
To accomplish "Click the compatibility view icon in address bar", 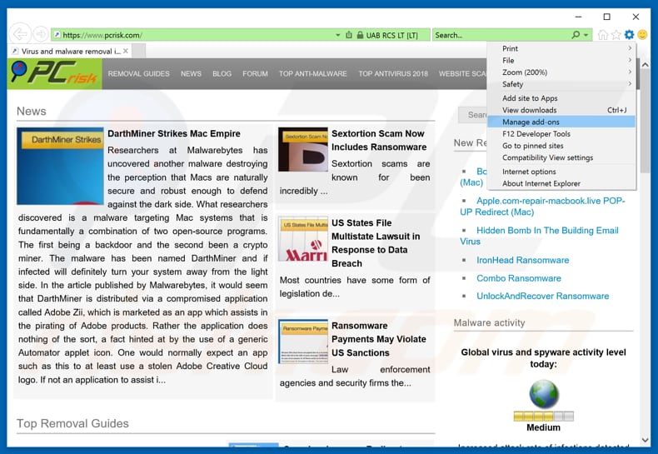I will click(x=349, y=35).
